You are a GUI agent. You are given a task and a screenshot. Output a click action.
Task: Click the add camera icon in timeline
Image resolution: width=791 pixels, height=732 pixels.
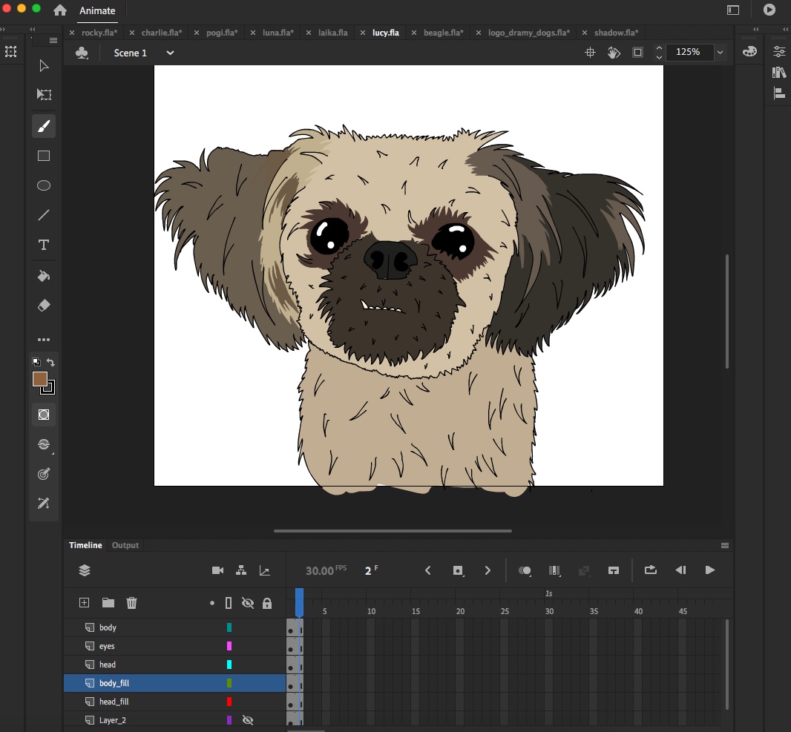click(x=217, y=570)
